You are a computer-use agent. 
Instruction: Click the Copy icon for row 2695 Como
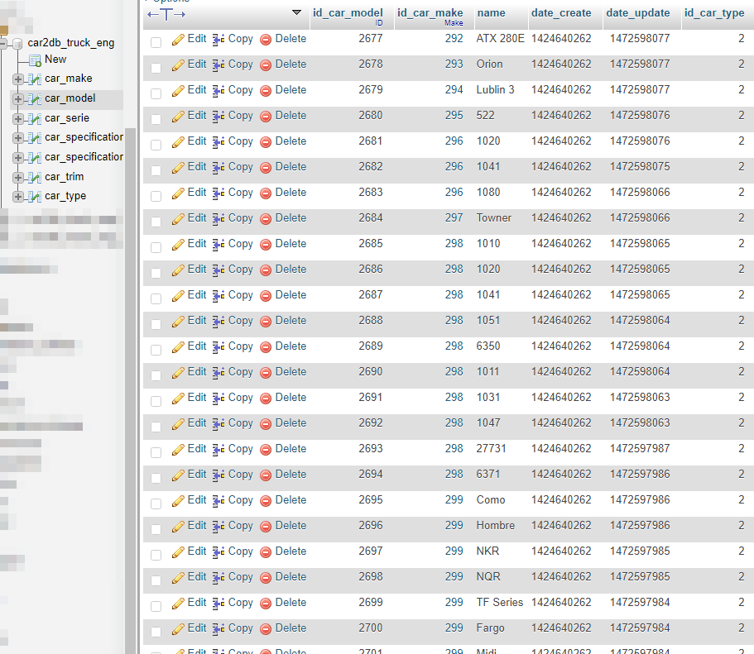pyautogui.click(x=219, y=501)
